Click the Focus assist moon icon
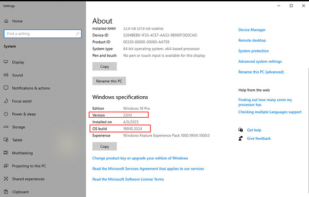Viewport: 309px width, 197px height. (x=6, y=101)
